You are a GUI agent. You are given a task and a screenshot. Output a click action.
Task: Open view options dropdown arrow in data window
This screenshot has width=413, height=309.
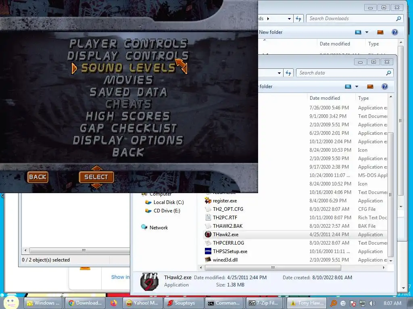(357, 87)
